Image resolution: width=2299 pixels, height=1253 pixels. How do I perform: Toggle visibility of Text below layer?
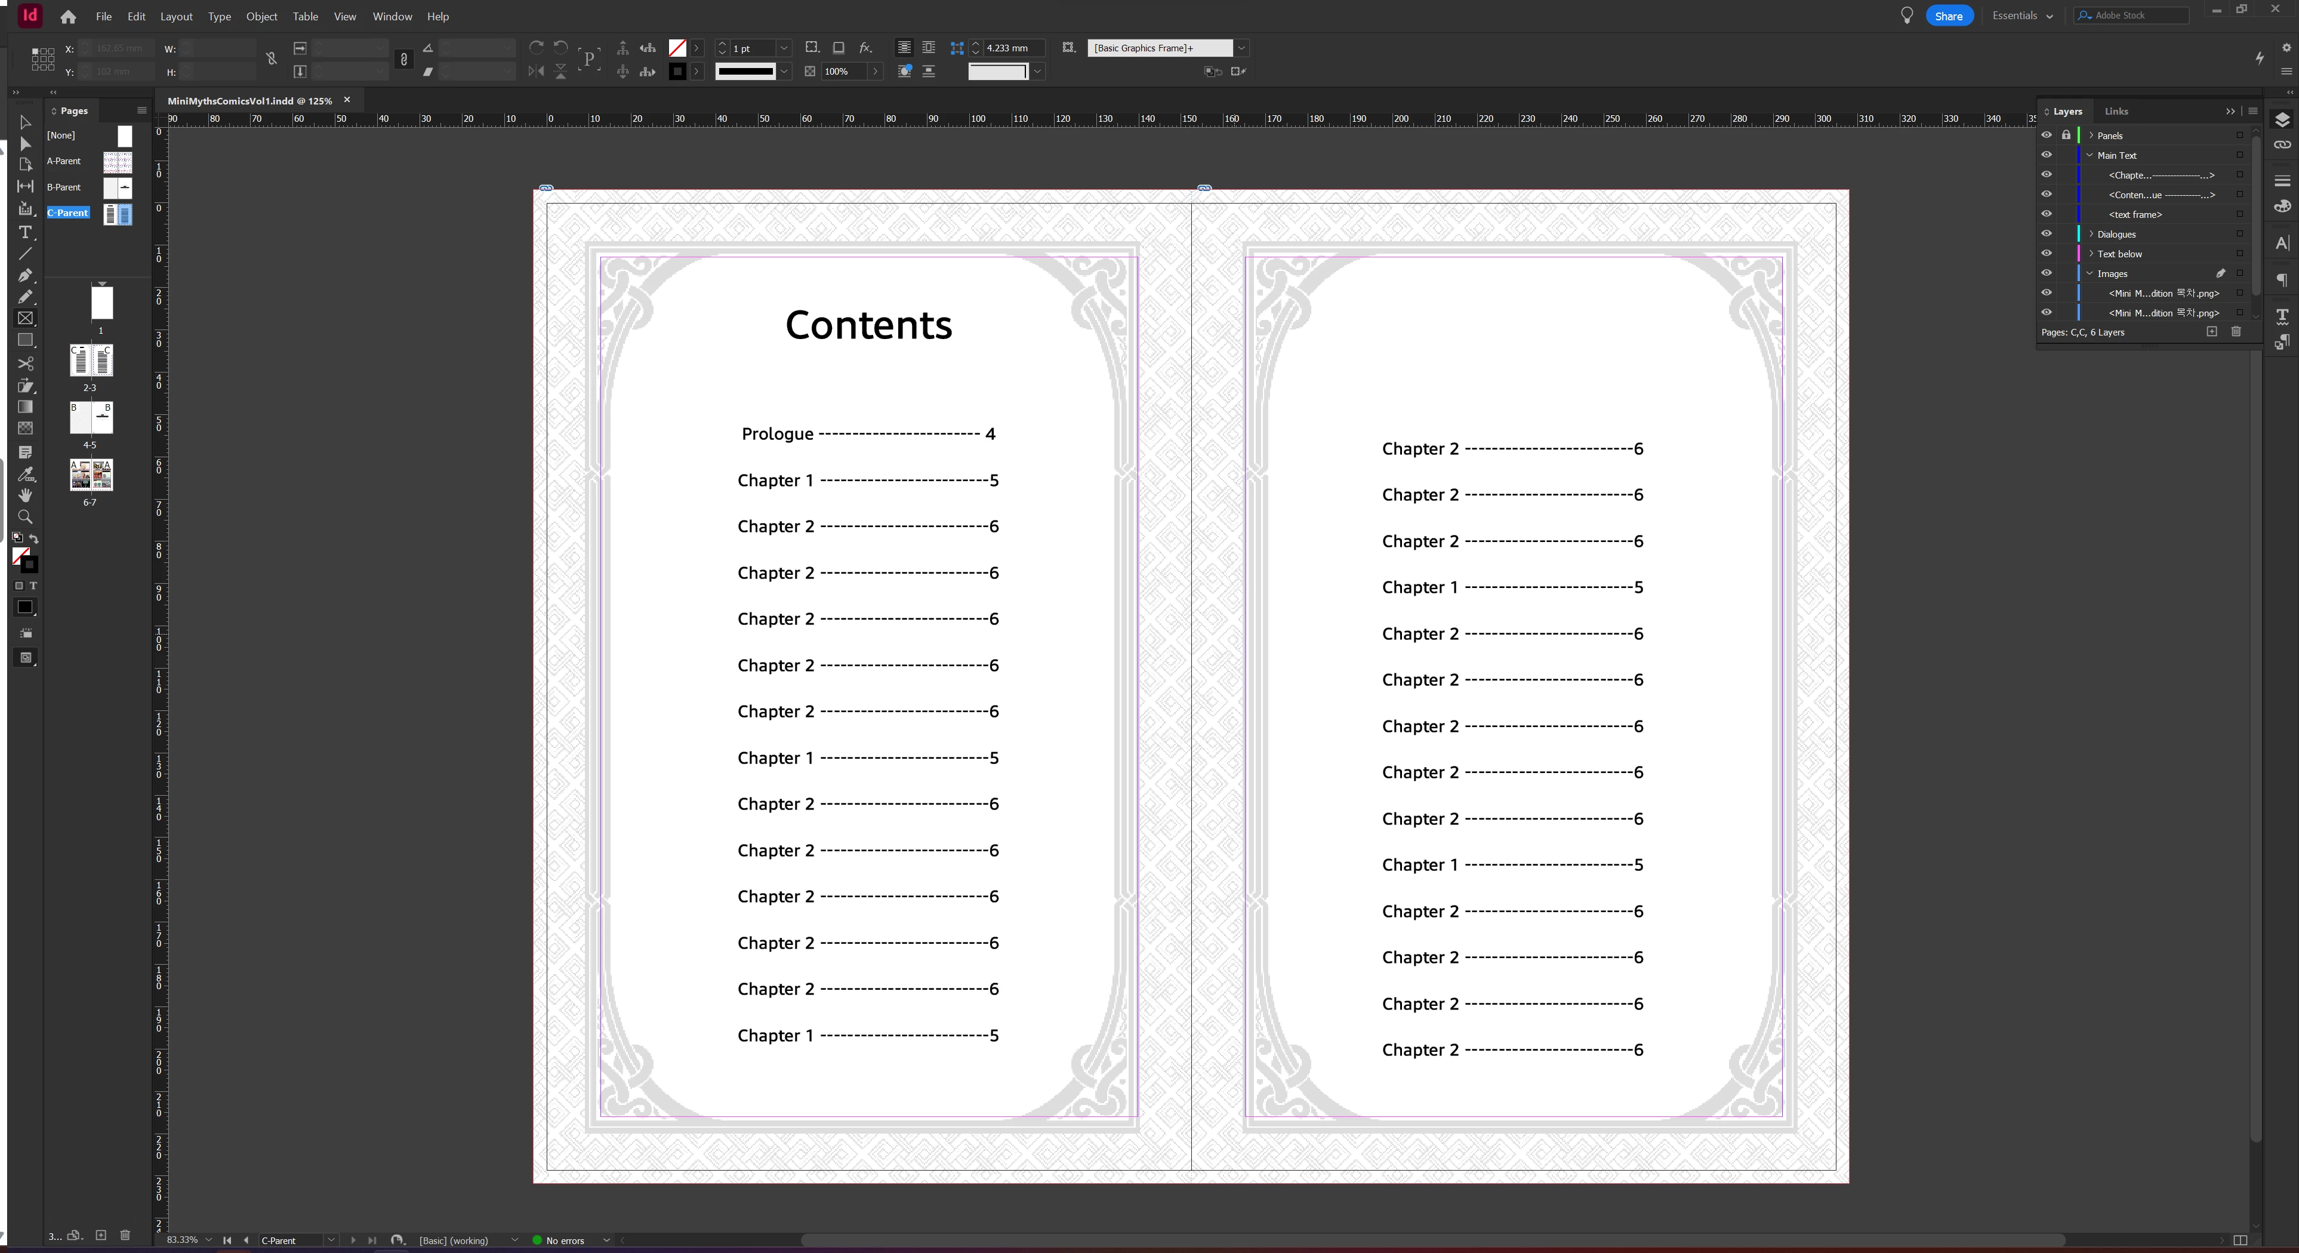pyautogui.click(x=2047, y=254)
